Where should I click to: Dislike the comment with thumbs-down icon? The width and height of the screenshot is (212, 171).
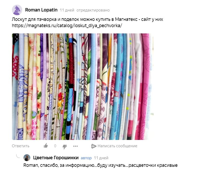pos(65,146)
